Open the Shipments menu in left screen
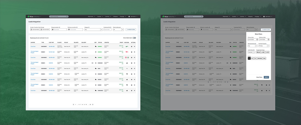301x125 pixels. (91, 17)
